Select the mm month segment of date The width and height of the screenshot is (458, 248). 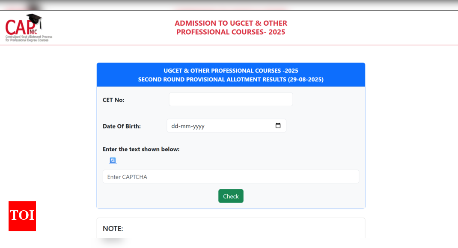tap(185, 126)
